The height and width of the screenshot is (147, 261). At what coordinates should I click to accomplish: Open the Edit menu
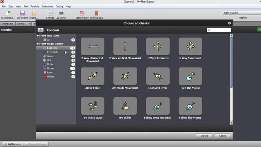pos(11,7)
